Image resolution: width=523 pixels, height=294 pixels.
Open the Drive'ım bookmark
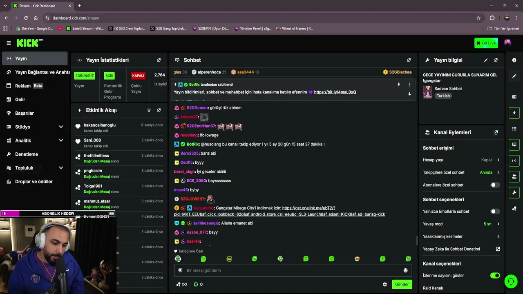tap(34, 29)
